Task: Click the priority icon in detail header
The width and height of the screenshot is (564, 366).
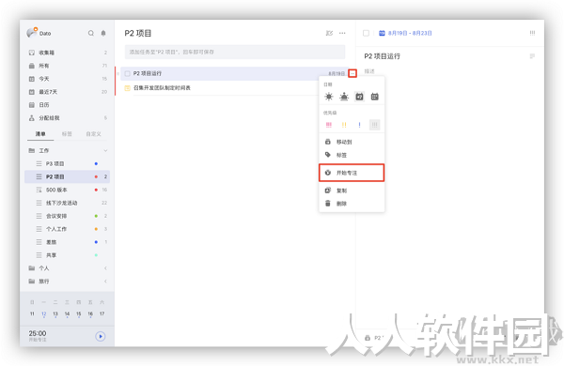Action: click(x=532, y=33)
